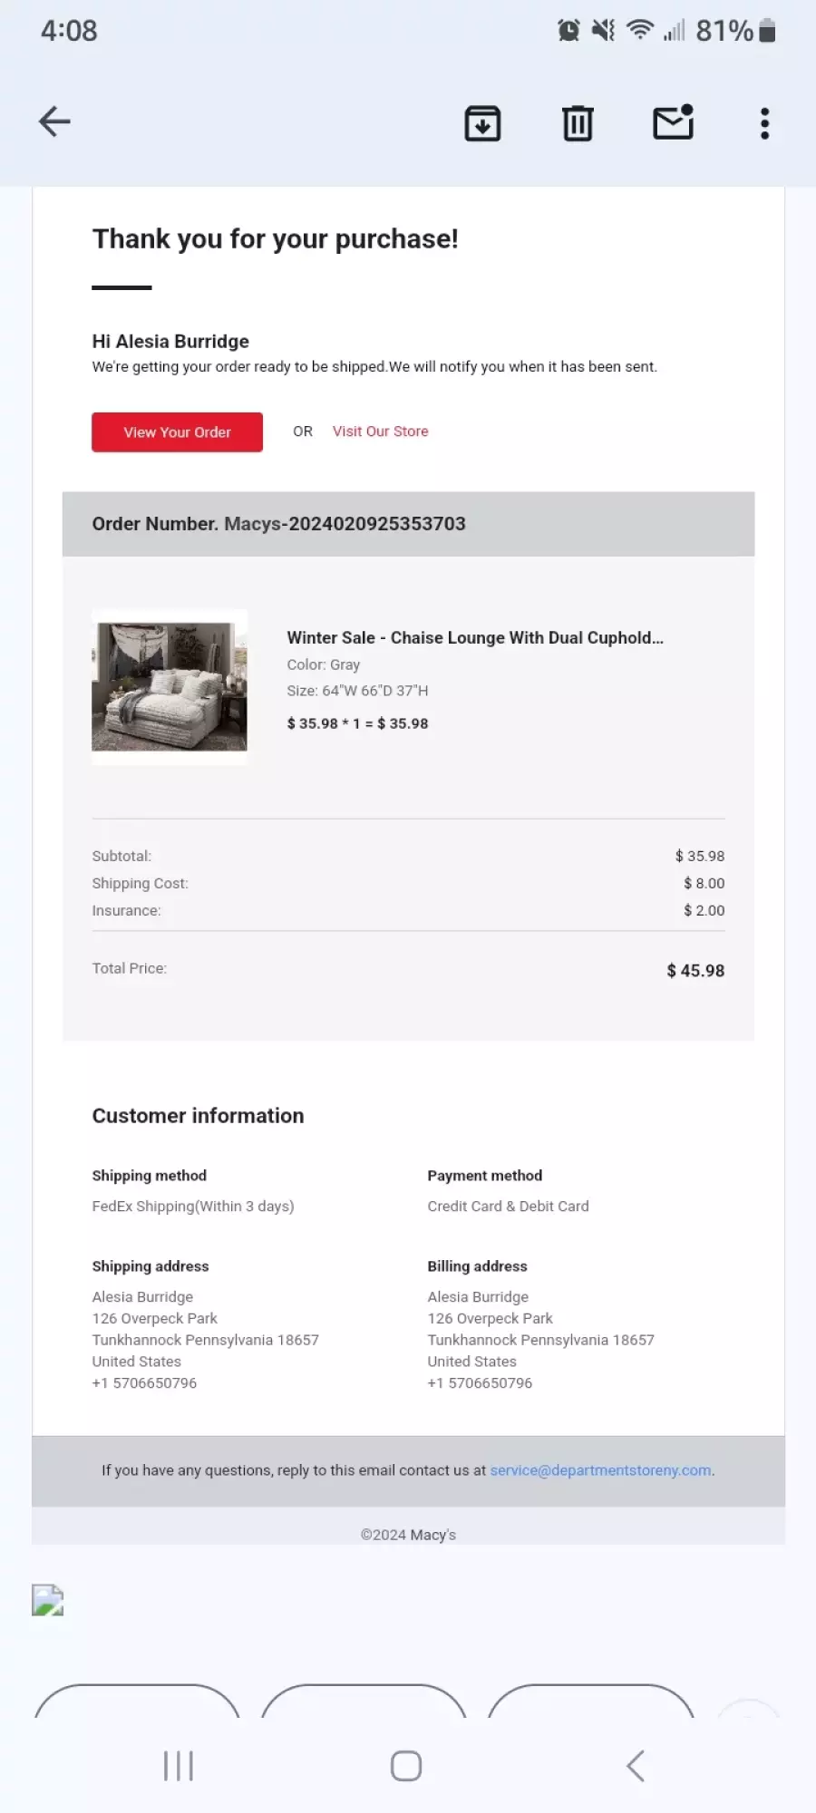The image size is (816, 1813).
Task: Tap the Android home button
Action: 406,1766
